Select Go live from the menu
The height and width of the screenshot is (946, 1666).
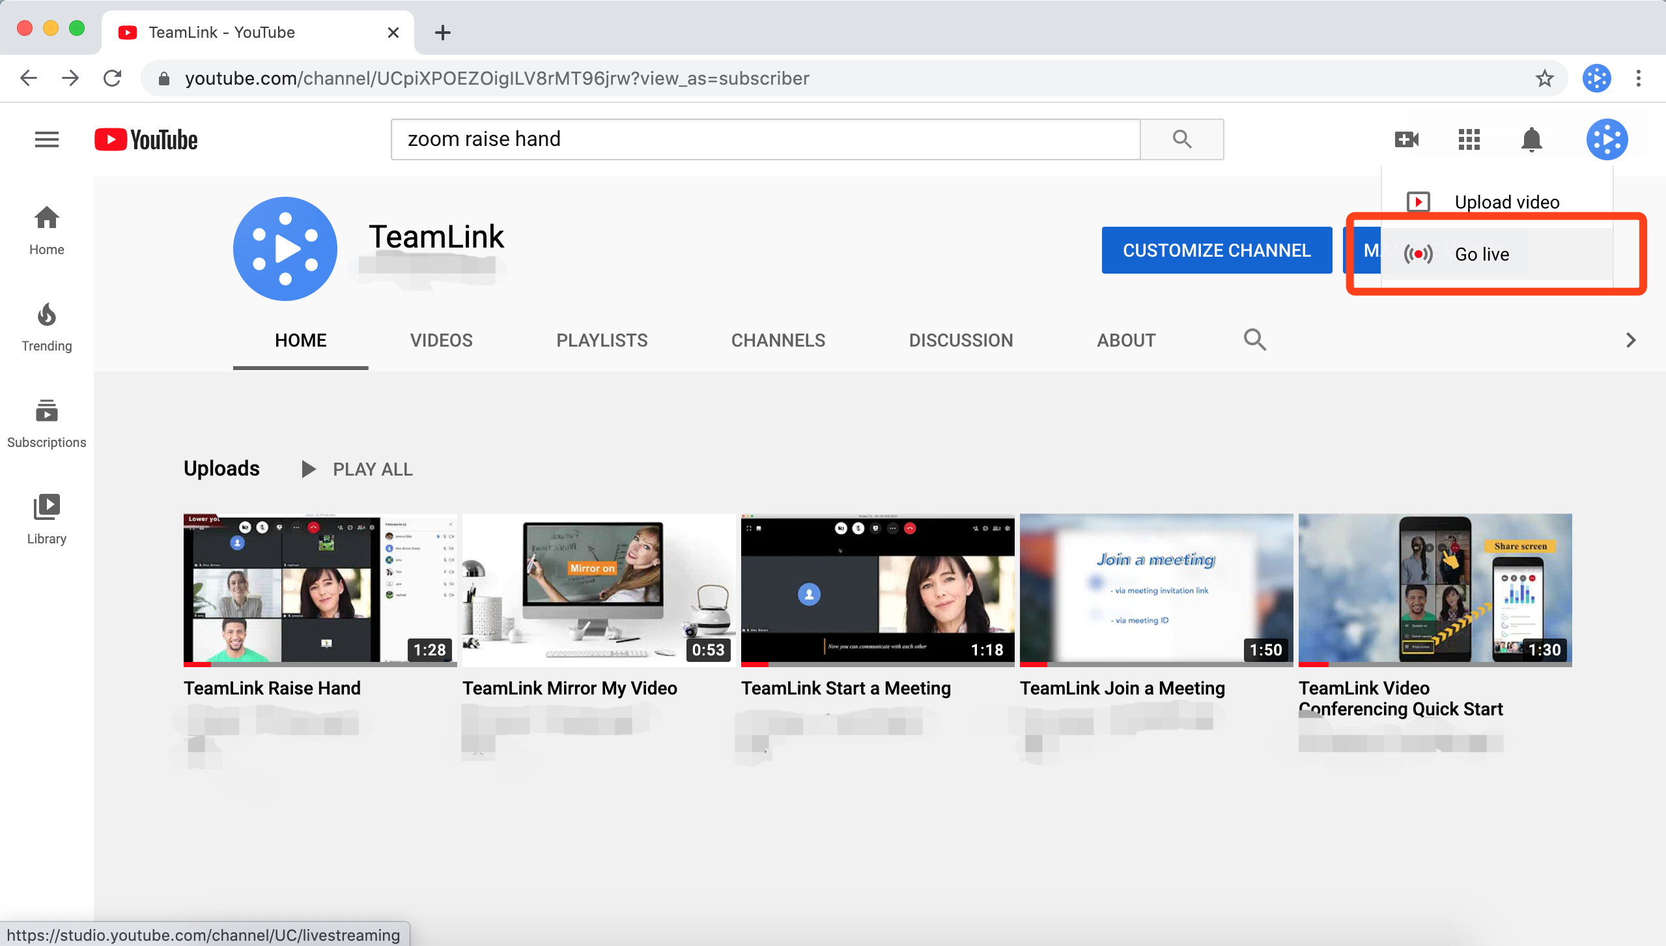pyautogui.click(x=1481, y=254)
